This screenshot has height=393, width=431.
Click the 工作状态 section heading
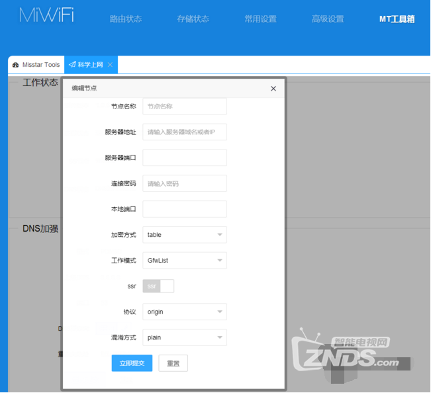[40, 83]
